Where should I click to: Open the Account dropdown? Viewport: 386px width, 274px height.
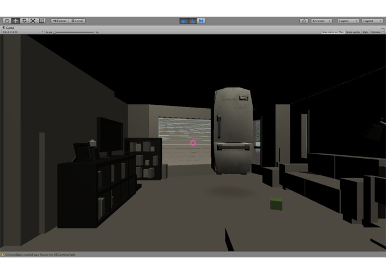click(322, 21)
